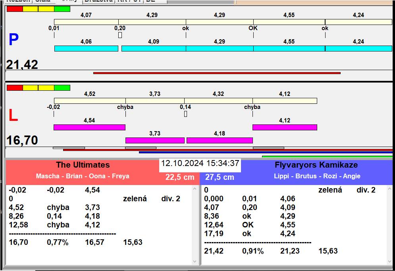395x271 pixels.
Task: Select the cream 4,07 segment in lane P
Action: (86, 22)
